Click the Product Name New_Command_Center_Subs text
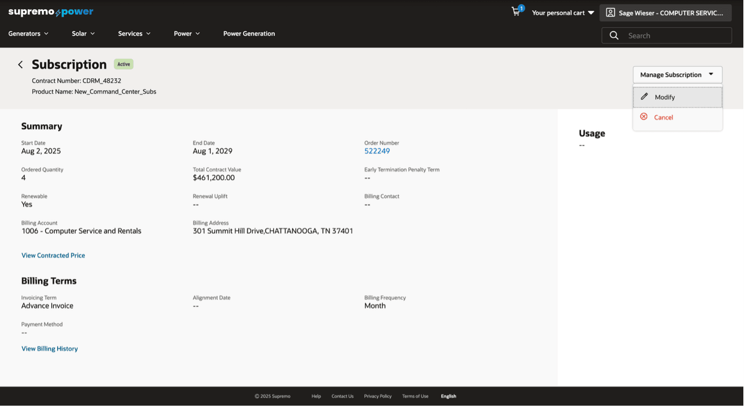The height and width of the screenshot is (408, 746). (94, 92)
